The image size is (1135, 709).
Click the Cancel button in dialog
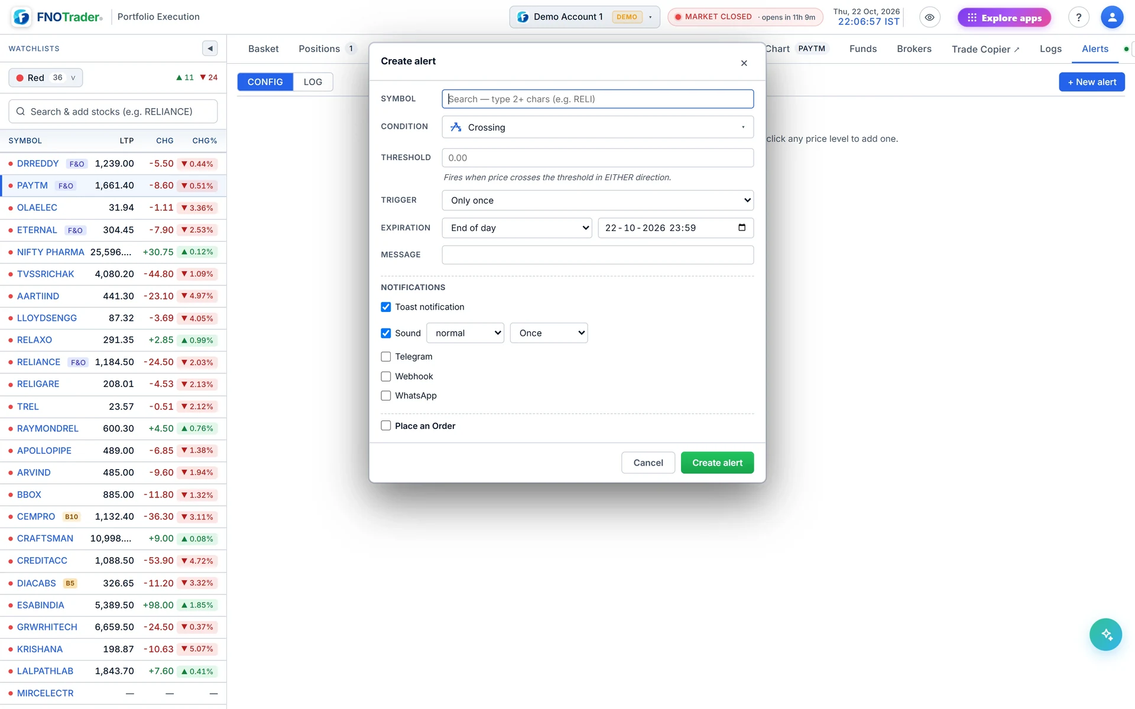[x=648, y=463]
